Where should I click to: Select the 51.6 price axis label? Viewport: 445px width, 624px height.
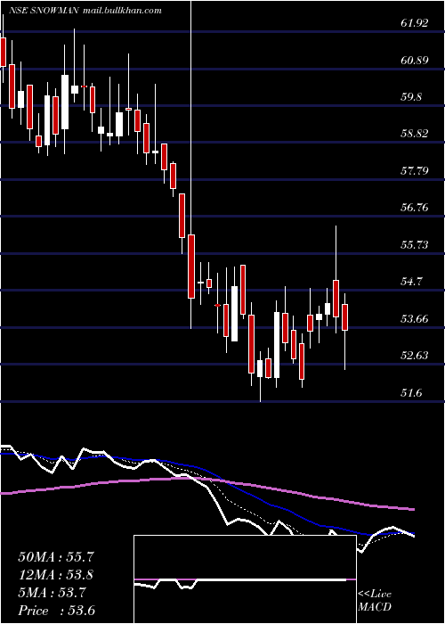[411, 393]
